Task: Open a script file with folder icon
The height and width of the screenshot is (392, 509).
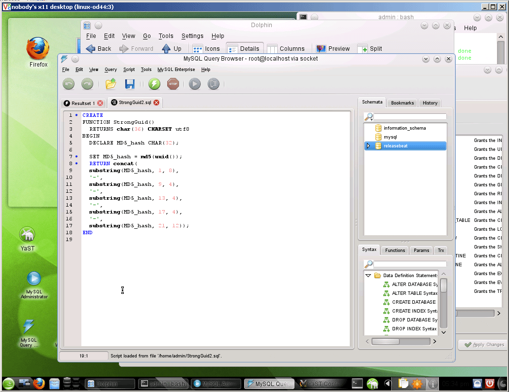Action: click(110, 84)
